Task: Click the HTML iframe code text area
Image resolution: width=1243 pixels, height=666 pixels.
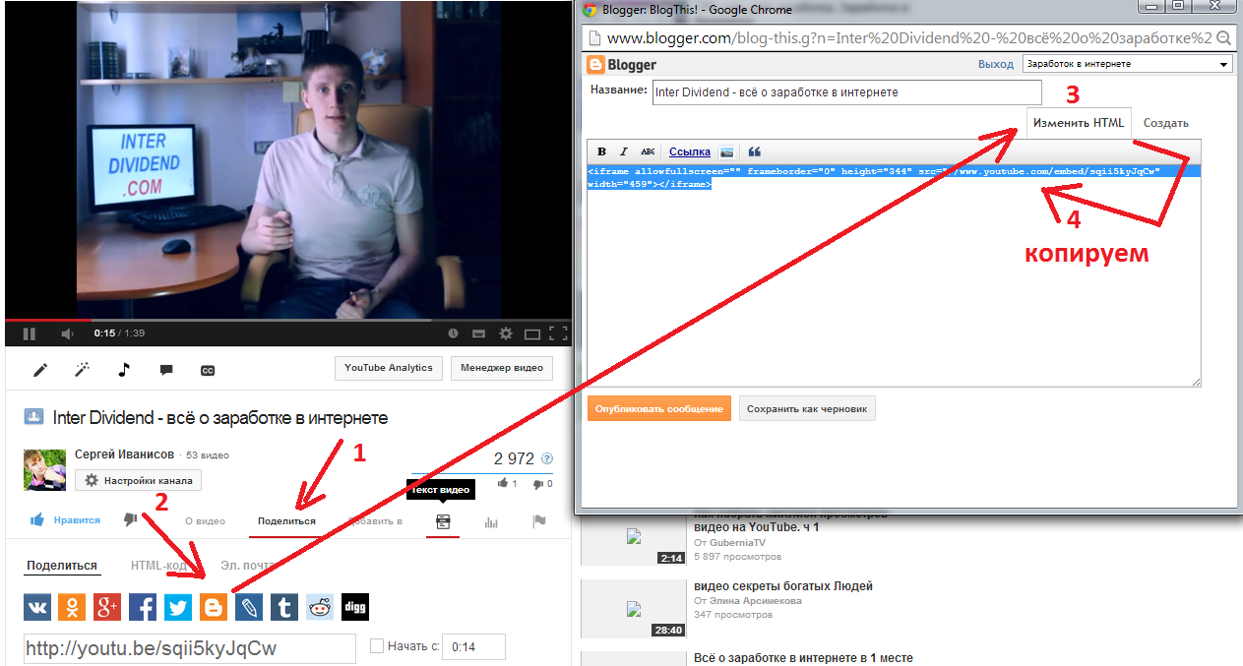Action: (x=894, y=274)
